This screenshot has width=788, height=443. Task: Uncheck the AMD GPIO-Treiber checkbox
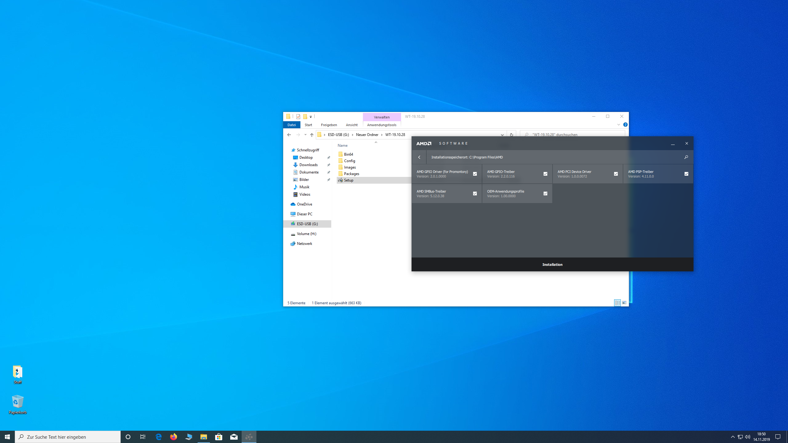(545, 174)
